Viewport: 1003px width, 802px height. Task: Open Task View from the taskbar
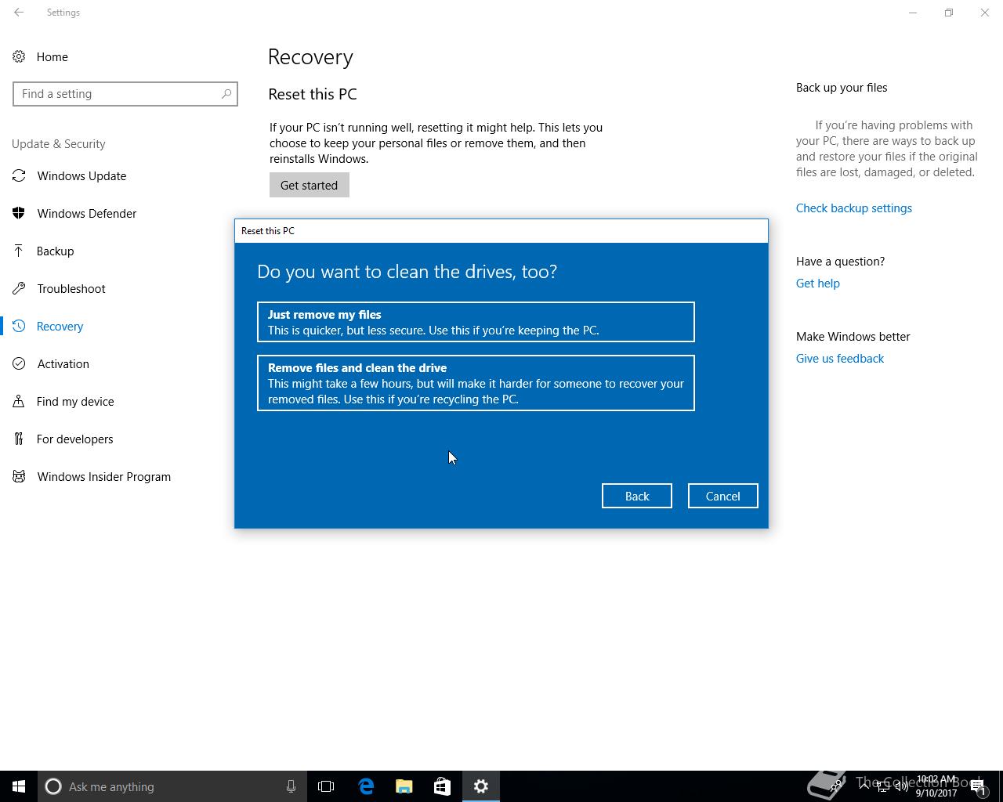326,786
